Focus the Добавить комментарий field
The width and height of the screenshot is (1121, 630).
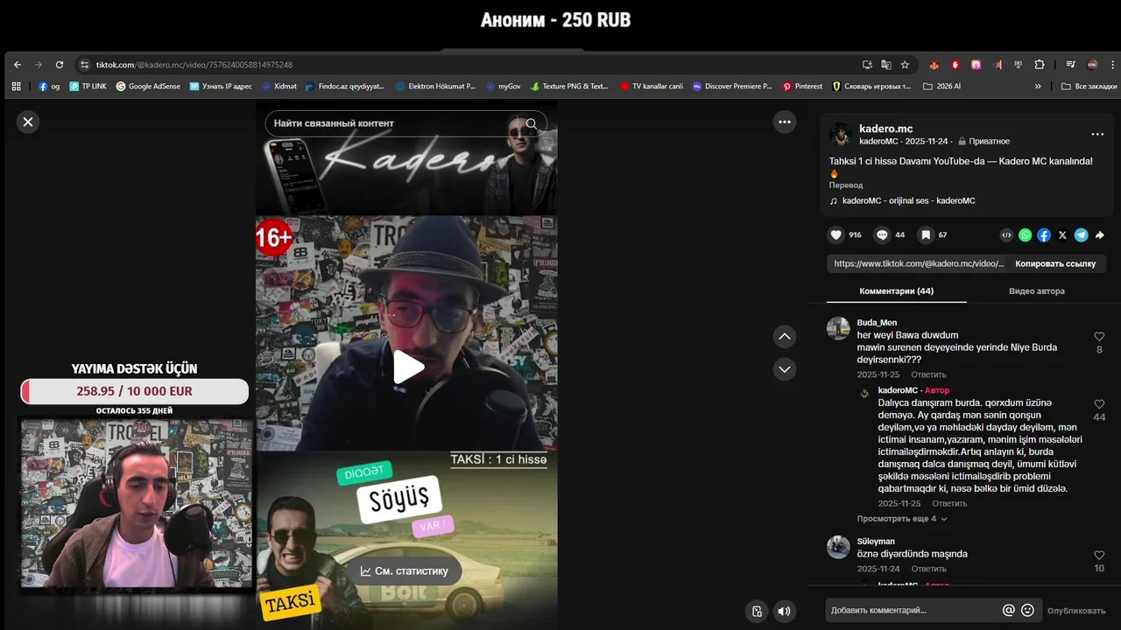point(912,610)
